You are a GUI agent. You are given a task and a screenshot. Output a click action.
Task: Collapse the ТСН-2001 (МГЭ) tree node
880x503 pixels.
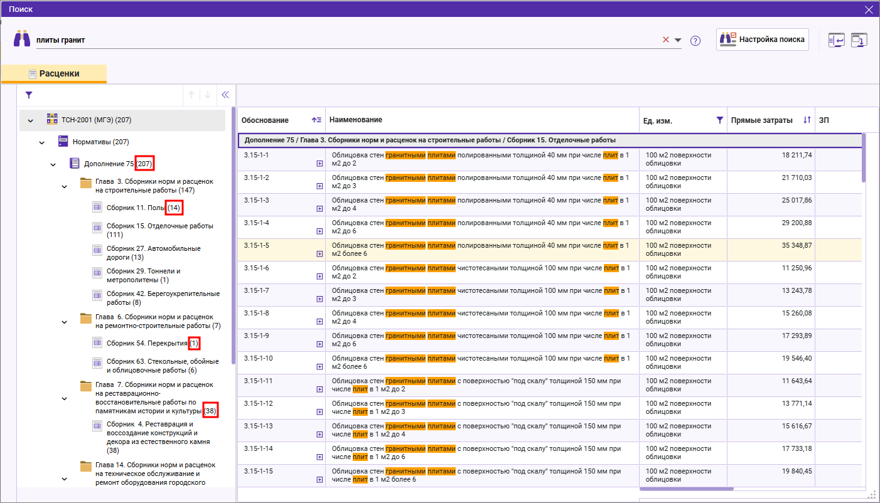(30, 120)
